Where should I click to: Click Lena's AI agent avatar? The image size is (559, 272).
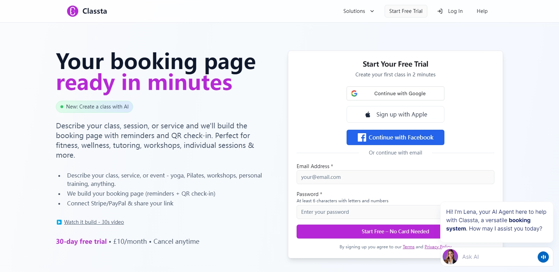(x=450, y=257)
